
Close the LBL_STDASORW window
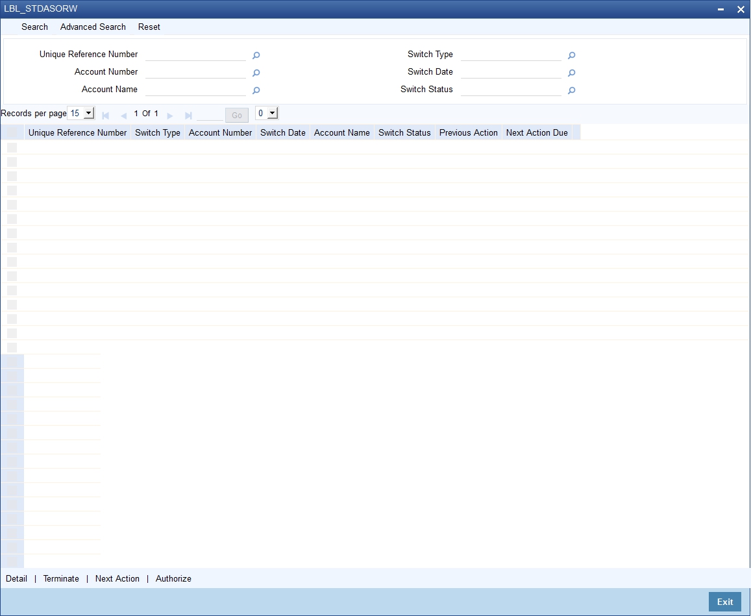pyautogui.click(x=741, y=9)
